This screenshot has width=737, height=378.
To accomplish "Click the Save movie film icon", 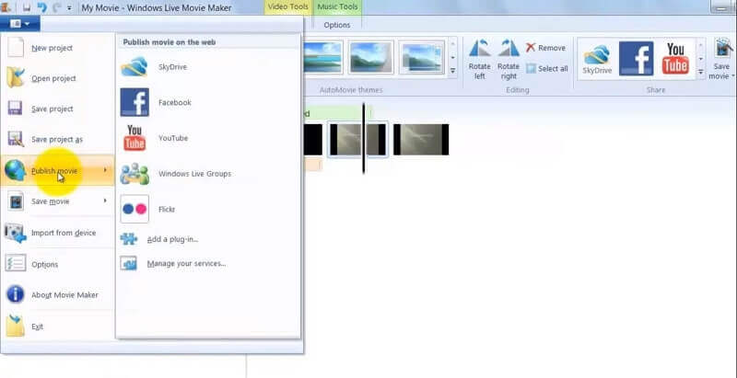I will [16, 201].
